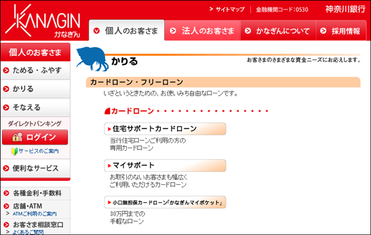Open 住宅サポートカードローン

pos(165,129)
